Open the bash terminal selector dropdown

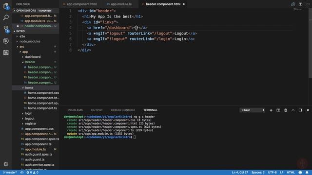[x=253, y=110]
